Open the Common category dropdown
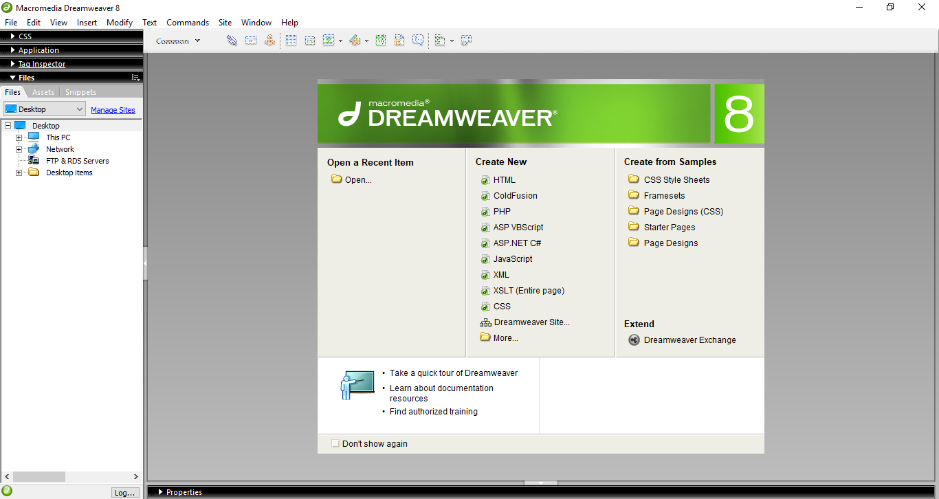The width and height of the screenshot is (939, 499). coord(178,41)
